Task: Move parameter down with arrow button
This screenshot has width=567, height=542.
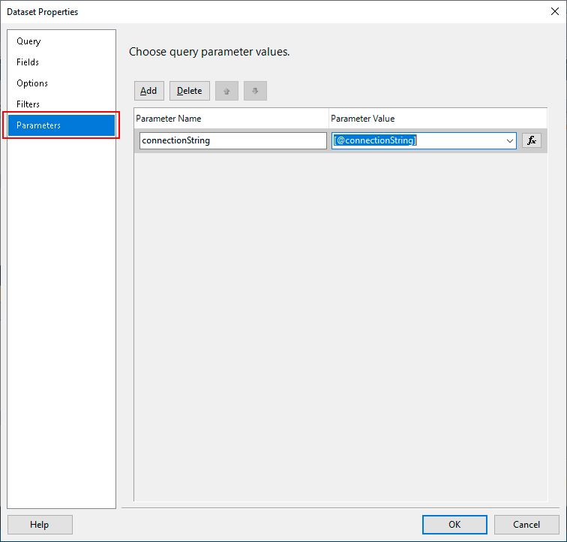Action: click(255, 91)
